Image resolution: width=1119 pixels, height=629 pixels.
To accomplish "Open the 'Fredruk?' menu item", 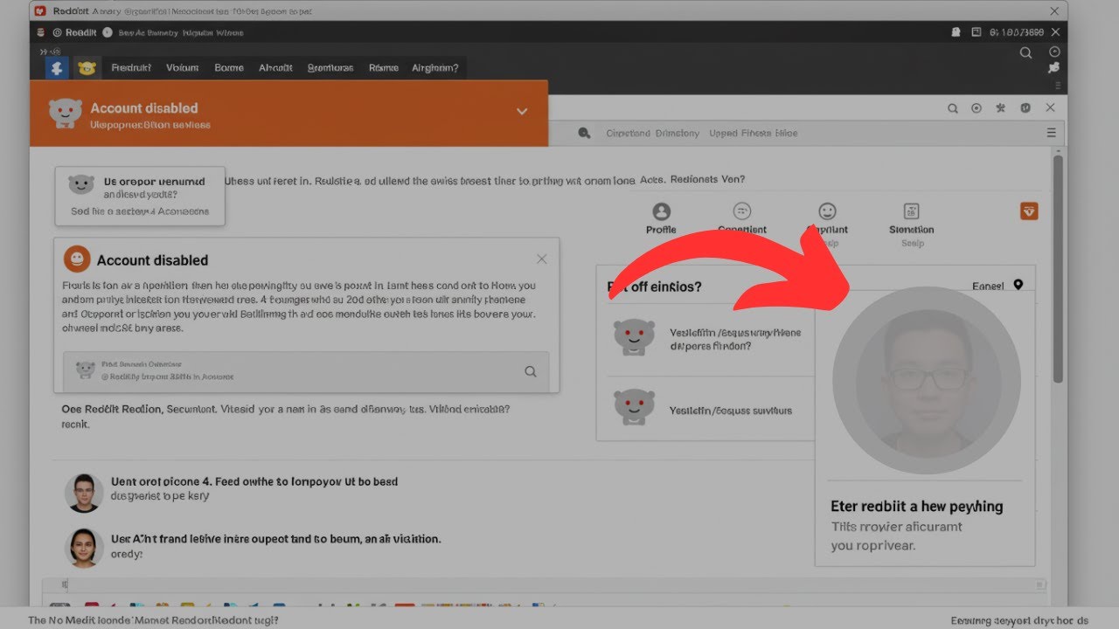I will pos(131,67).
